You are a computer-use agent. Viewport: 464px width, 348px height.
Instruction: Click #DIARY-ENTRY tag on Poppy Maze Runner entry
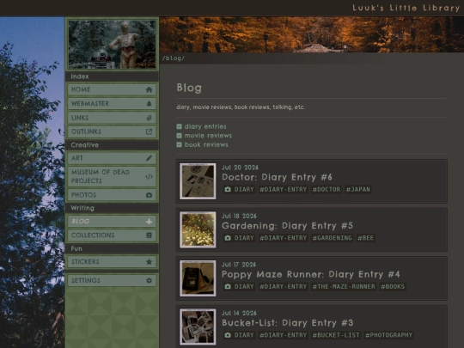coord(284,286)
